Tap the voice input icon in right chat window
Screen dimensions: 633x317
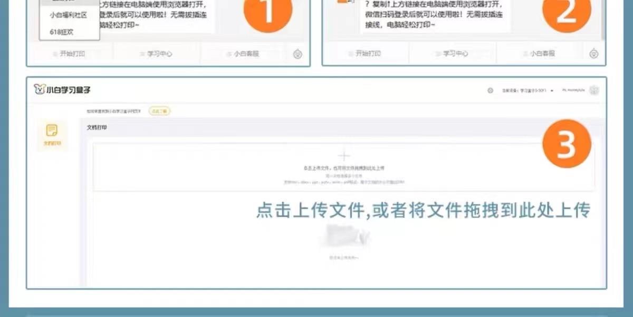pyautogui.click(x=594, y=54)
